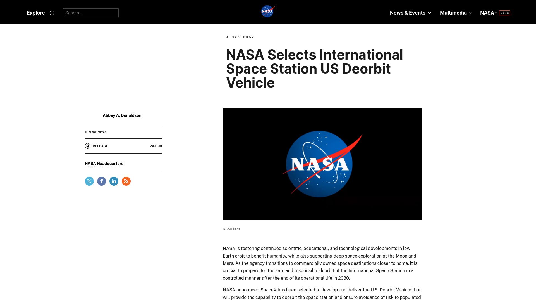Image resolution: width=536 pixels, height=302 pixels.
Task: Click paragraph starting 'NASA announced SpaceX'
Action: pos(322,294)
